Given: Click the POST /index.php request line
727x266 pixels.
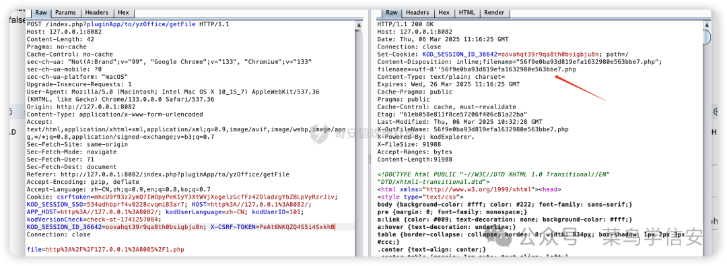Looking at the screenshot, I should [128, 24].
